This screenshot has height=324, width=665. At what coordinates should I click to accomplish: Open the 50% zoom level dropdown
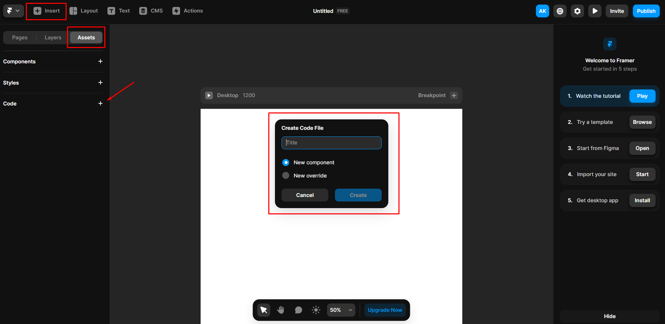pyautogui.click(x=341, y=310)
